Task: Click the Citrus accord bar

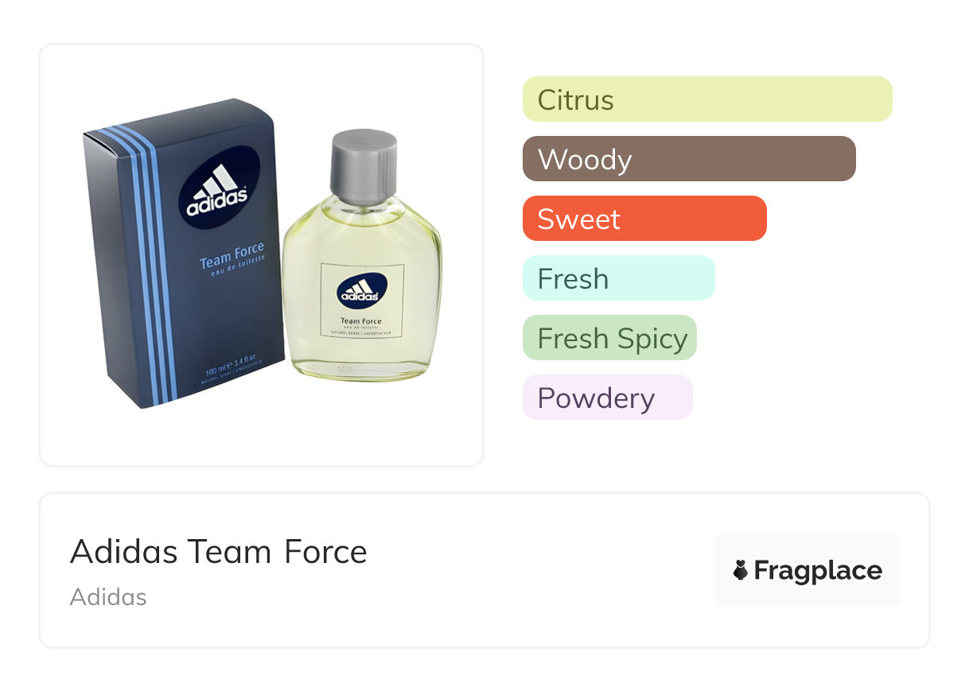Action: 706,99
